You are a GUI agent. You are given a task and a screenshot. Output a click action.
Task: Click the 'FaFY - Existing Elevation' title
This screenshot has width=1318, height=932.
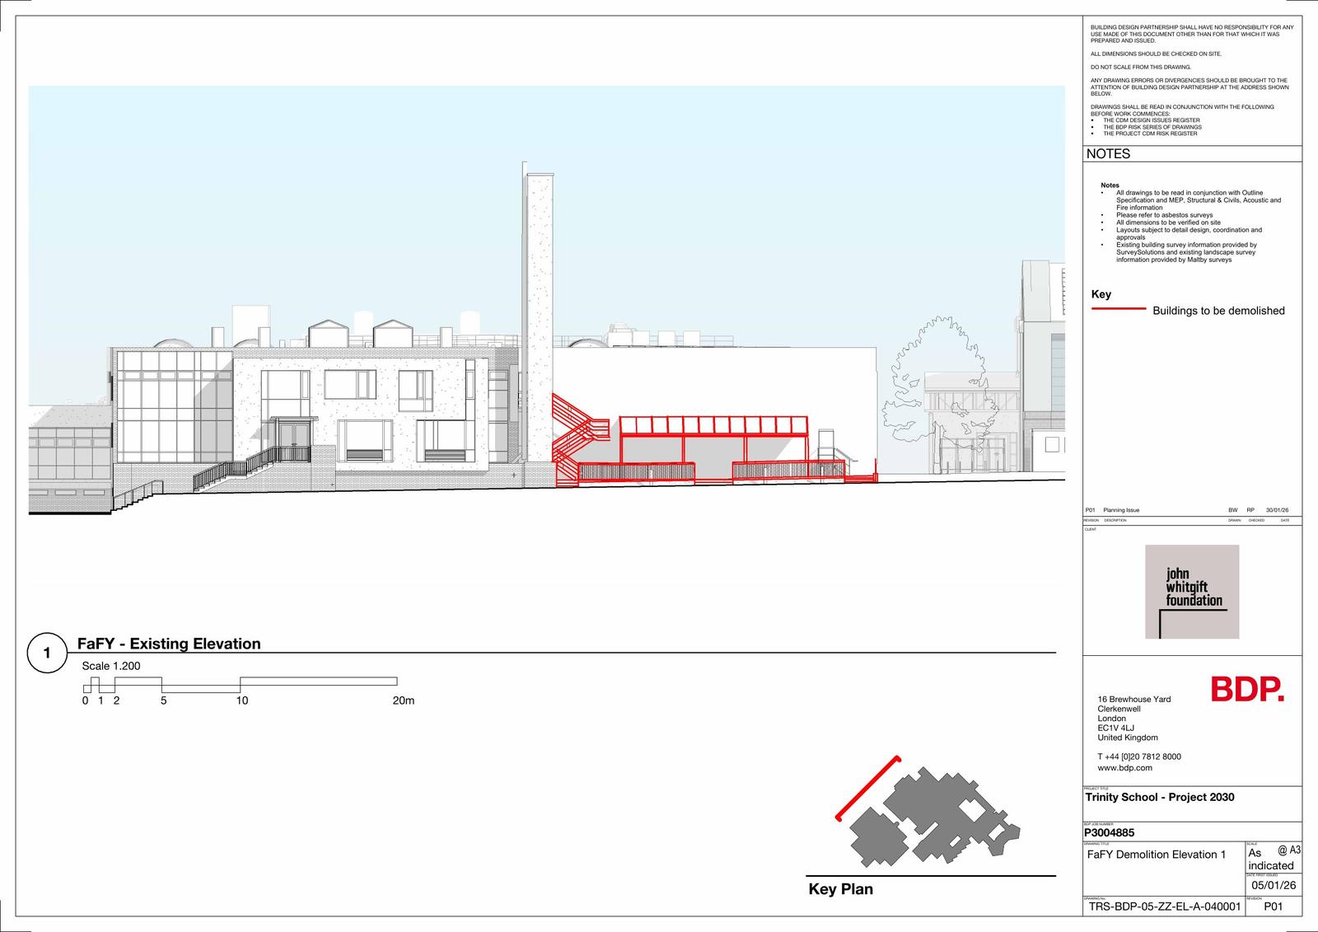169,644
